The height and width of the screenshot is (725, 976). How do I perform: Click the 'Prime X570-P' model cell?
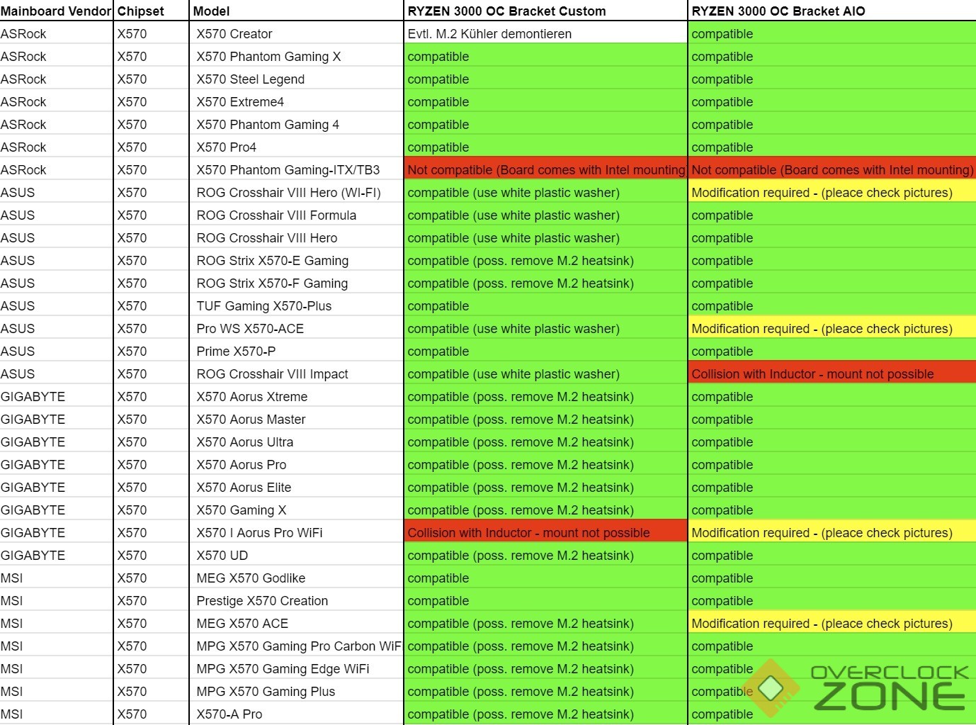point(296,351)
